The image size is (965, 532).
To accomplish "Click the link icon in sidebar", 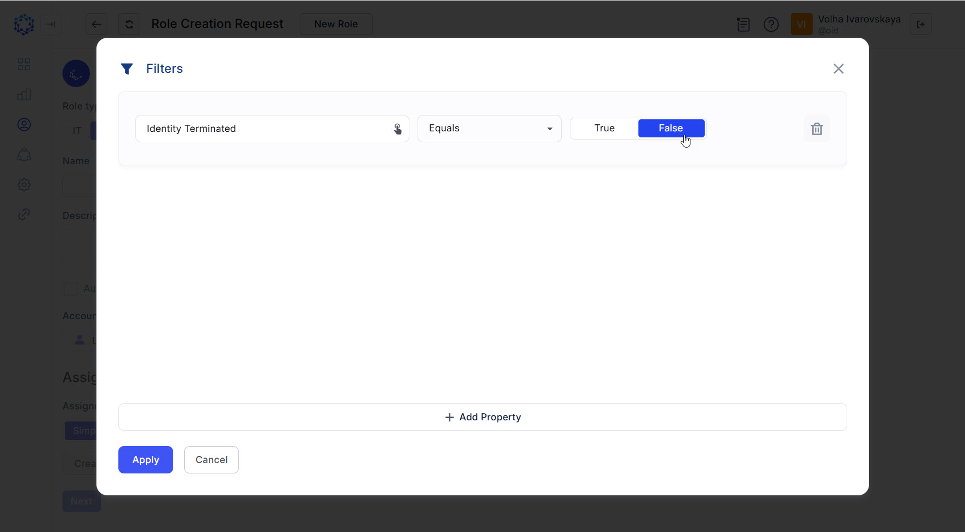I will pos(24,214).
